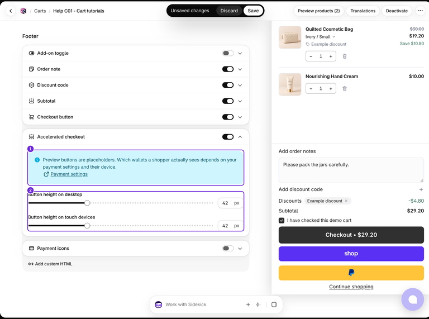
Task: Click the Sidekick plus attachment icon
Action: [x=248, y=304]
